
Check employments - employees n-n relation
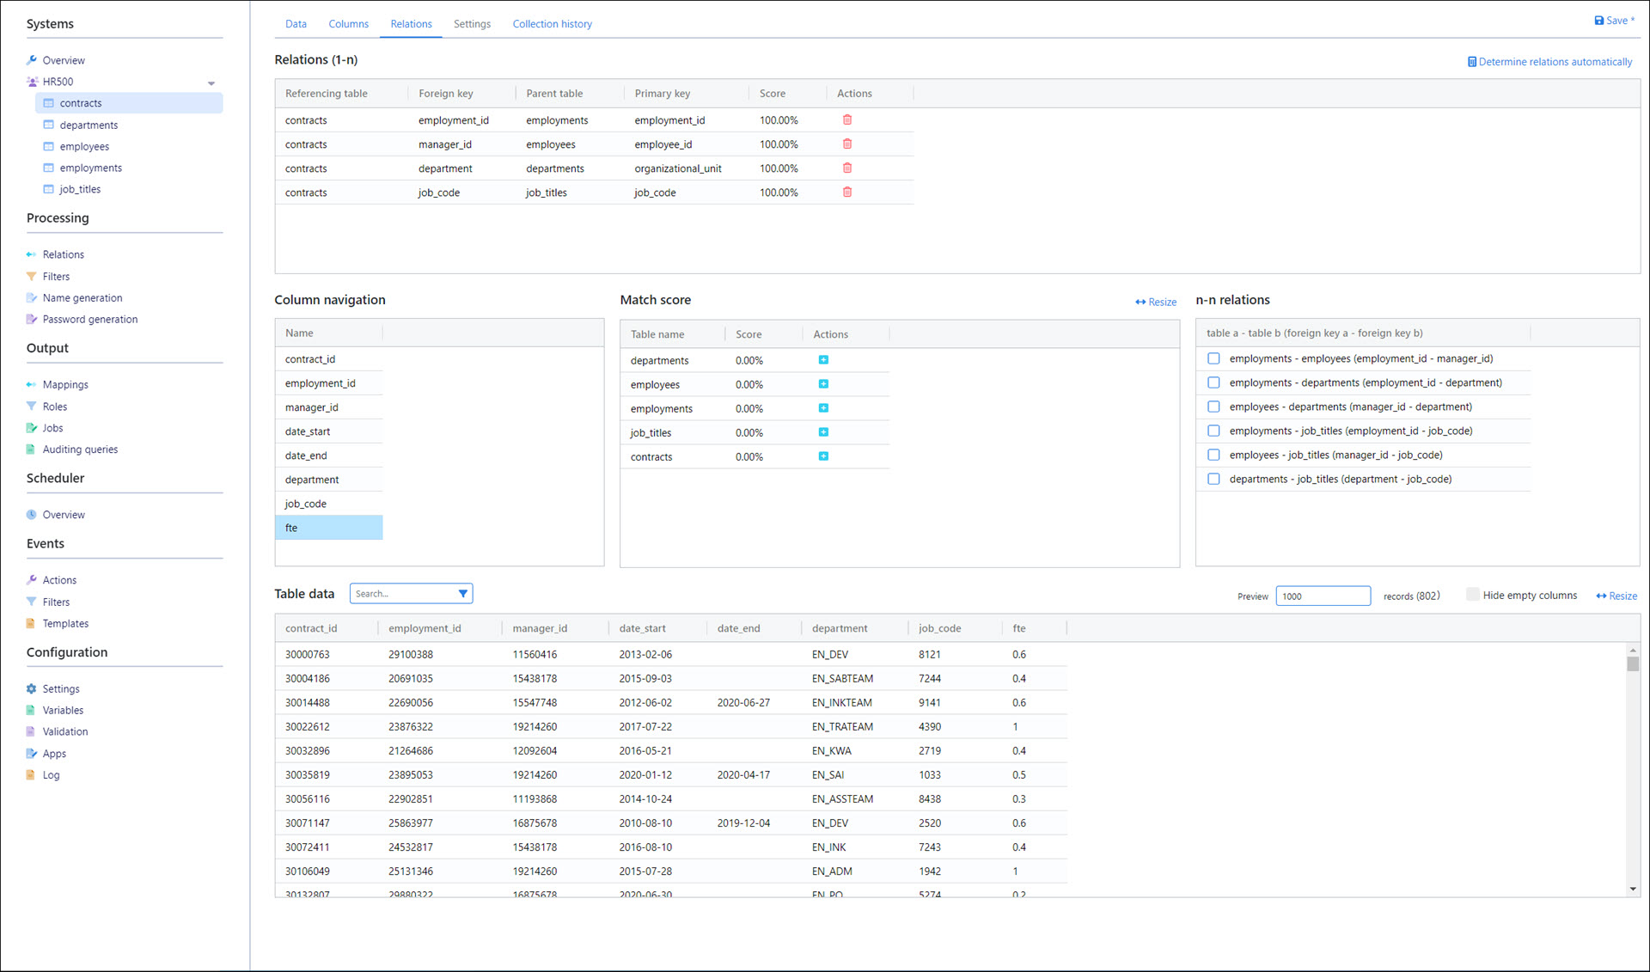1213,358
